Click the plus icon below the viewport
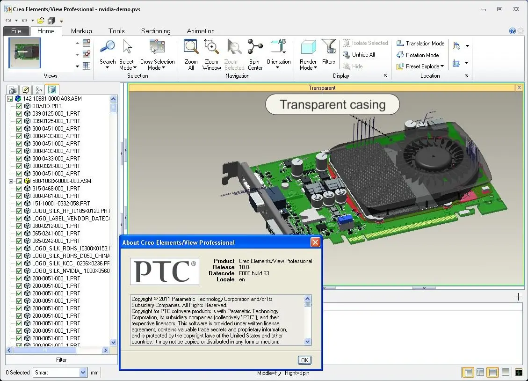 (518, 297)
